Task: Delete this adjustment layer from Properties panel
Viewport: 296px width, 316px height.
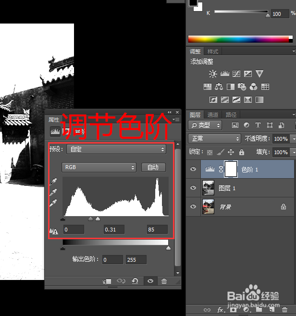Action: [x=164, y=281]
